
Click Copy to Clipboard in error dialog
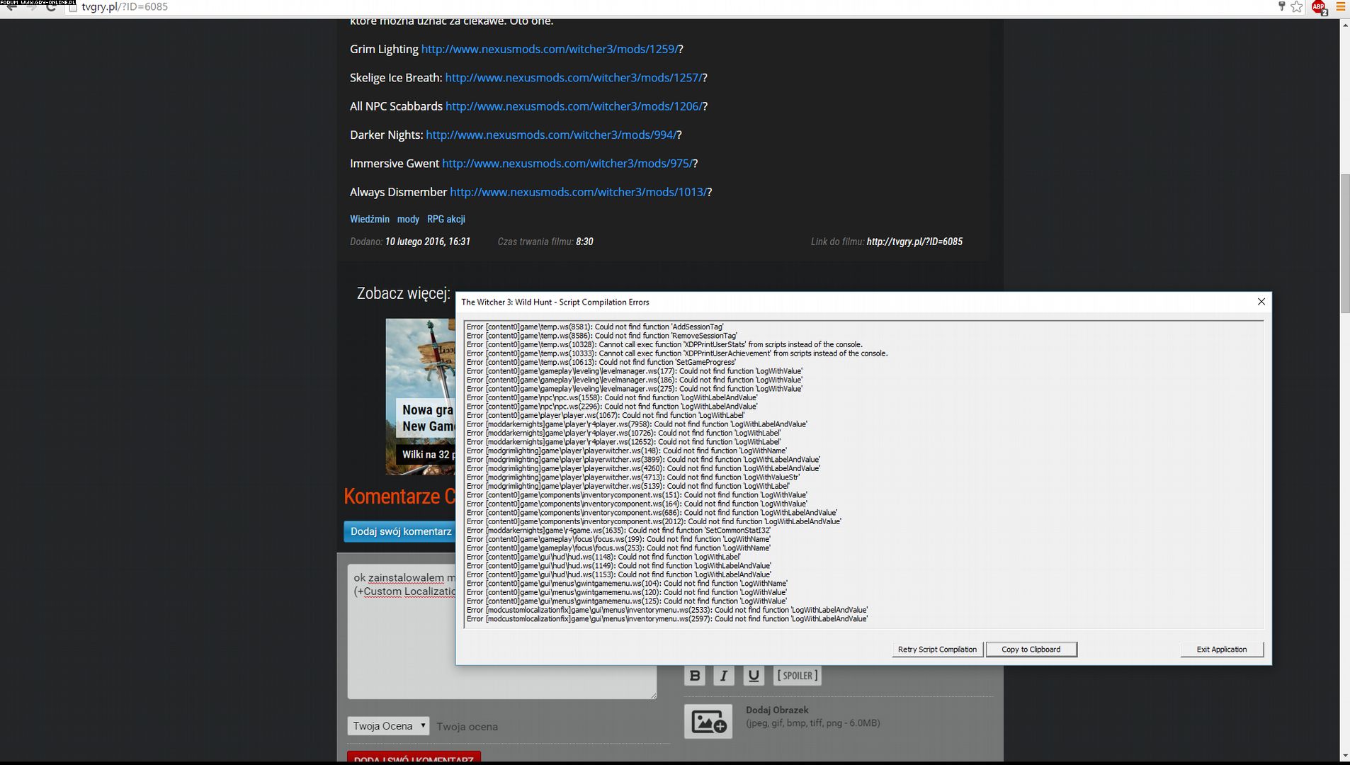1031,650
